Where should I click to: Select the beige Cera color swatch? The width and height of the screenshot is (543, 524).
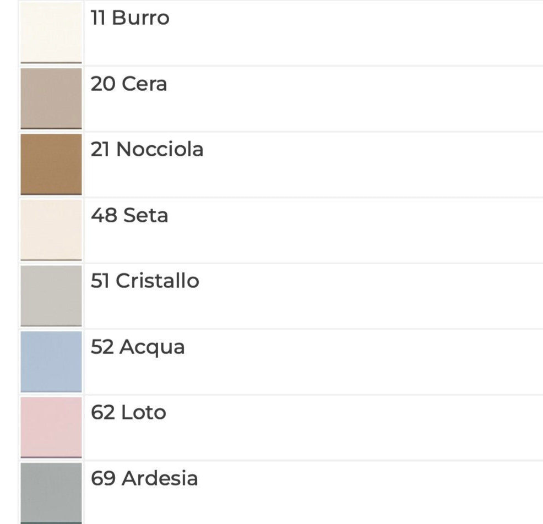(x=51, y=98)
